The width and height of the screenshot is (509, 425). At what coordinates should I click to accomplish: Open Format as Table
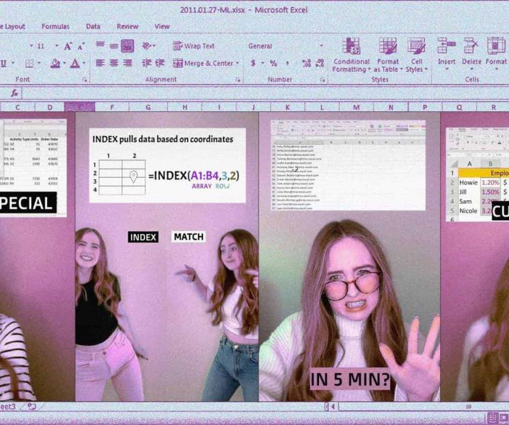pos(388,55)
